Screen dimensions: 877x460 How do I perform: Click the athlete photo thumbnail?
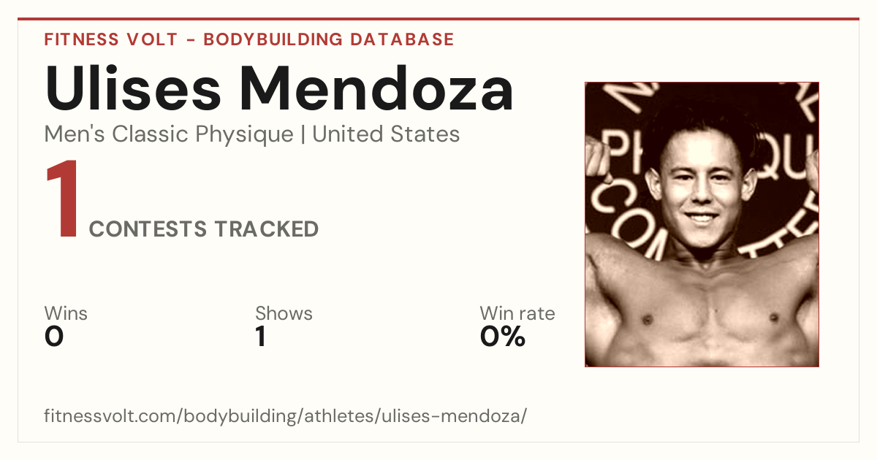click(x=702, y=224)
